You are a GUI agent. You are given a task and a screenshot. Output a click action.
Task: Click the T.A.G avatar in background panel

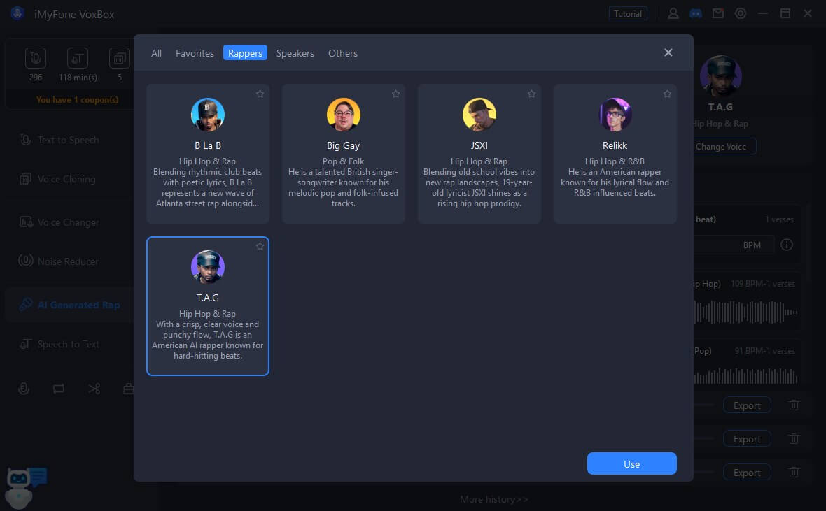tap(720, 75)
